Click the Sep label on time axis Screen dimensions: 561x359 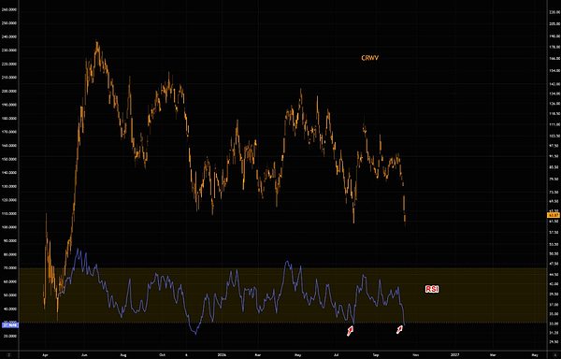coord(376,355)
